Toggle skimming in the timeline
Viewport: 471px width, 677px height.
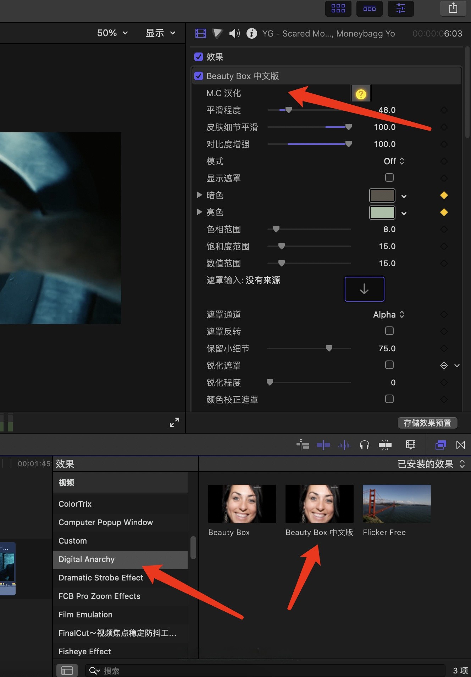[323, 445]
